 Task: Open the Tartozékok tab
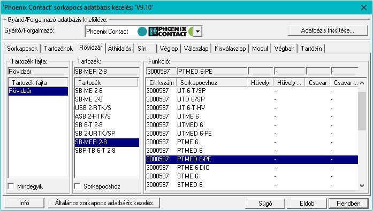58,49
